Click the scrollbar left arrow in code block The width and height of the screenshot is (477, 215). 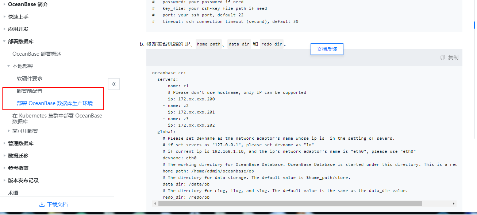click(155, 204)
